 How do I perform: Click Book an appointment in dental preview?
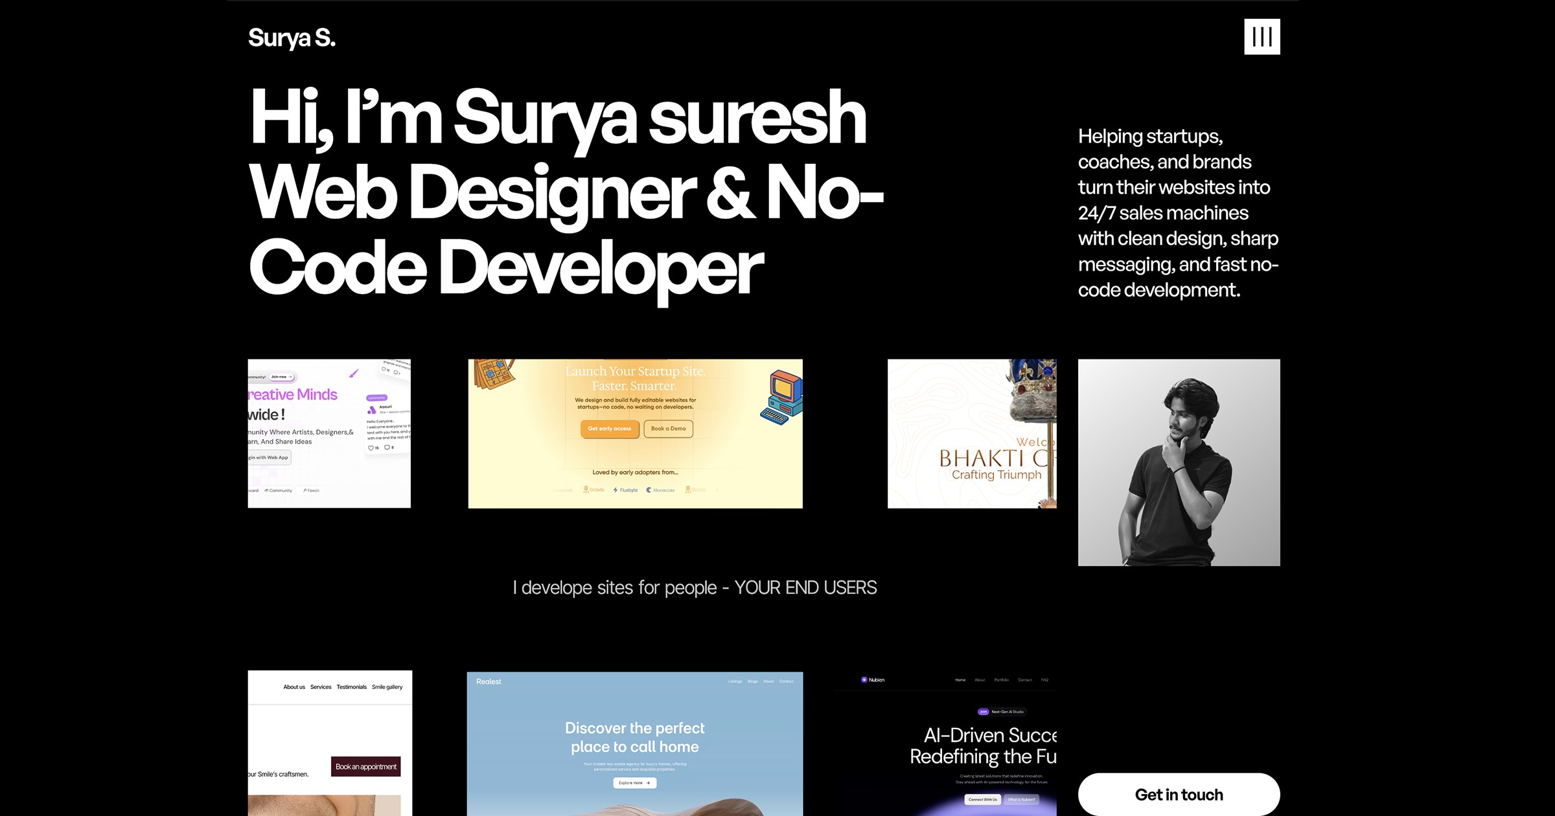365,767
